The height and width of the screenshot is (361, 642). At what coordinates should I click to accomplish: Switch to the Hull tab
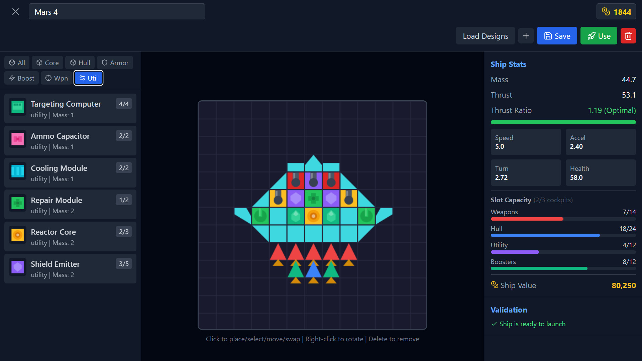80,63
